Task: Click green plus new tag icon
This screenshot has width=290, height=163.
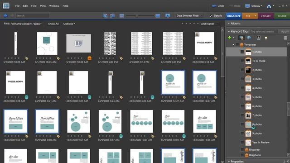Action: point(230,38)
